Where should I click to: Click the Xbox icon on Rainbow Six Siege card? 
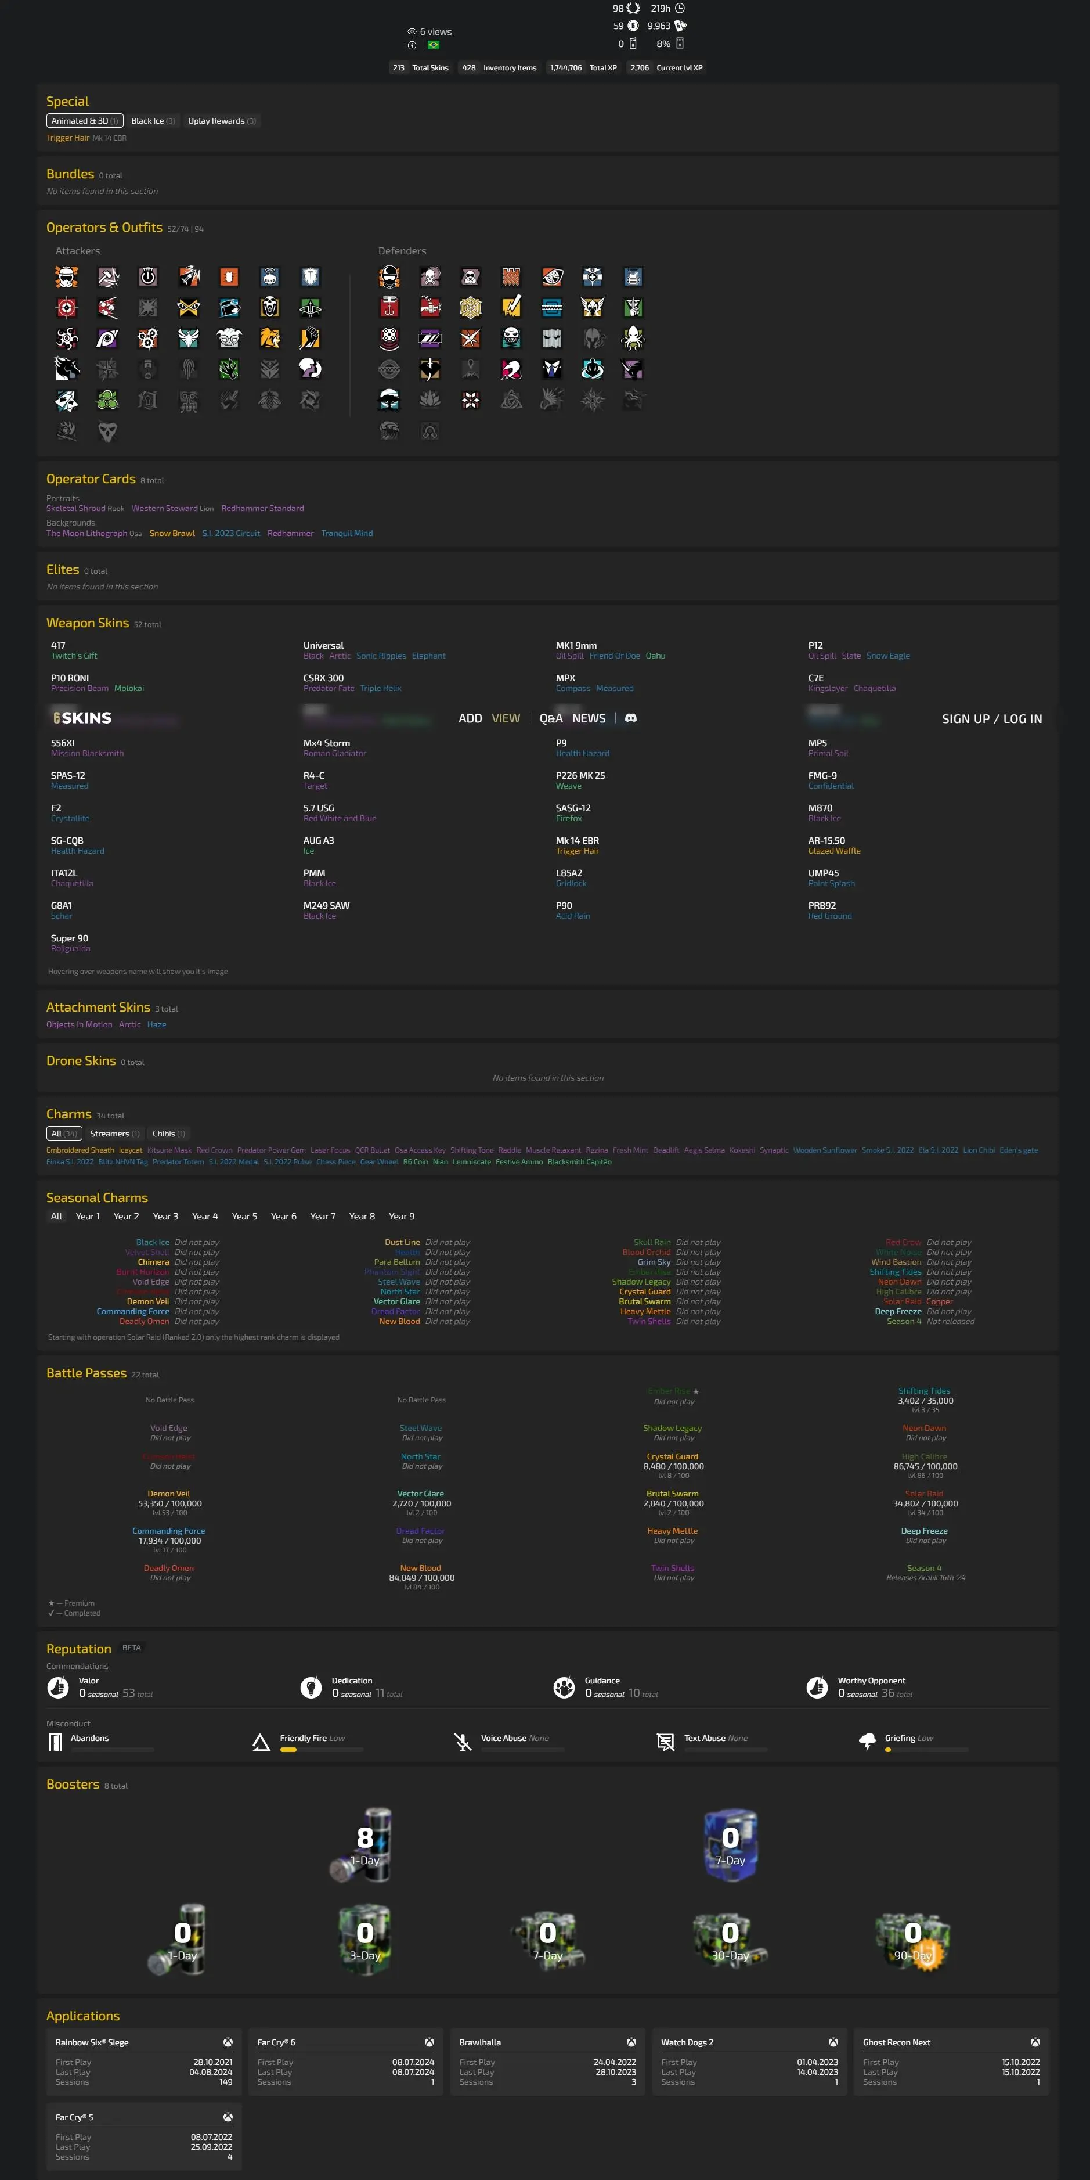point(228,2042)
